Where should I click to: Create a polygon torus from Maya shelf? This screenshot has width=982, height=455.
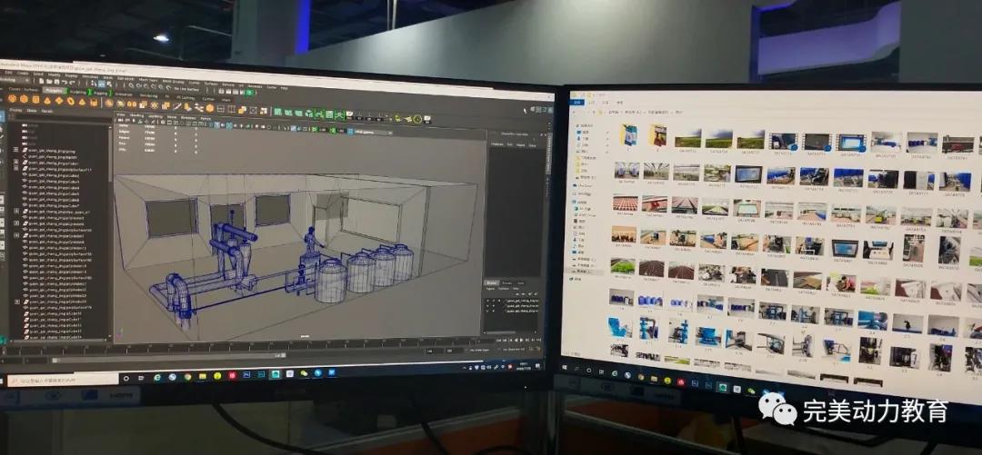[x=71, y=102]
